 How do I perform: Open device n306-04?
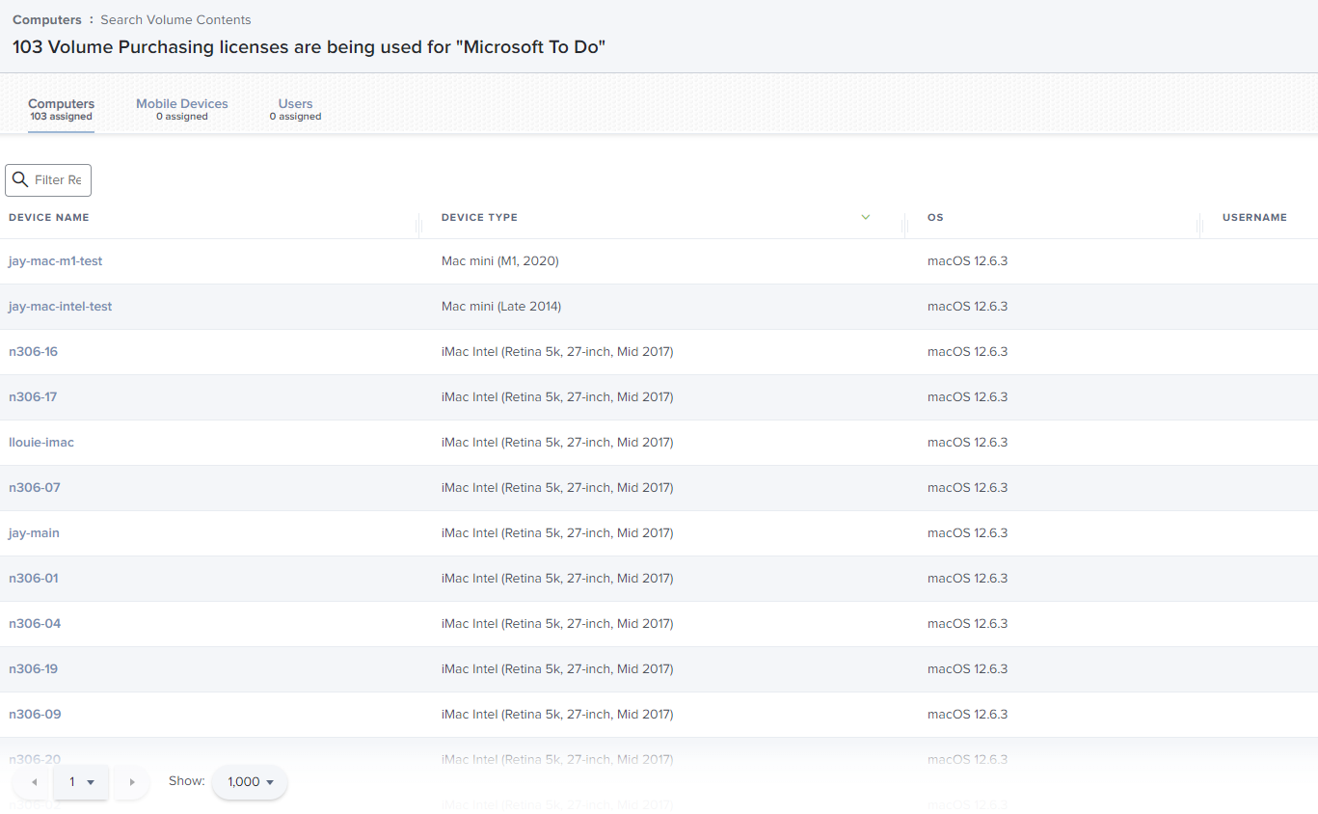pyautogui.click(x=35, y=624)
